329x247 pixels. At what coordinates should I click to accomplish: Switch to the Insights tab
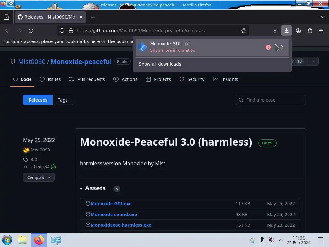[226, 79]
